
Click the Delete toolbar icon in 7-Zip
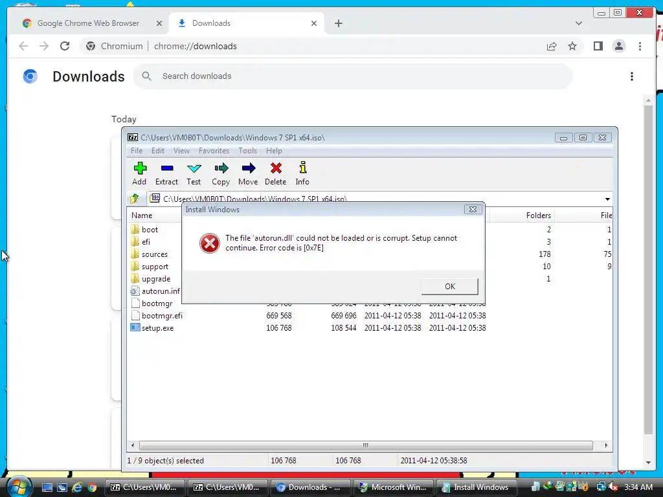pyautogui.click(x=276, y=173)
